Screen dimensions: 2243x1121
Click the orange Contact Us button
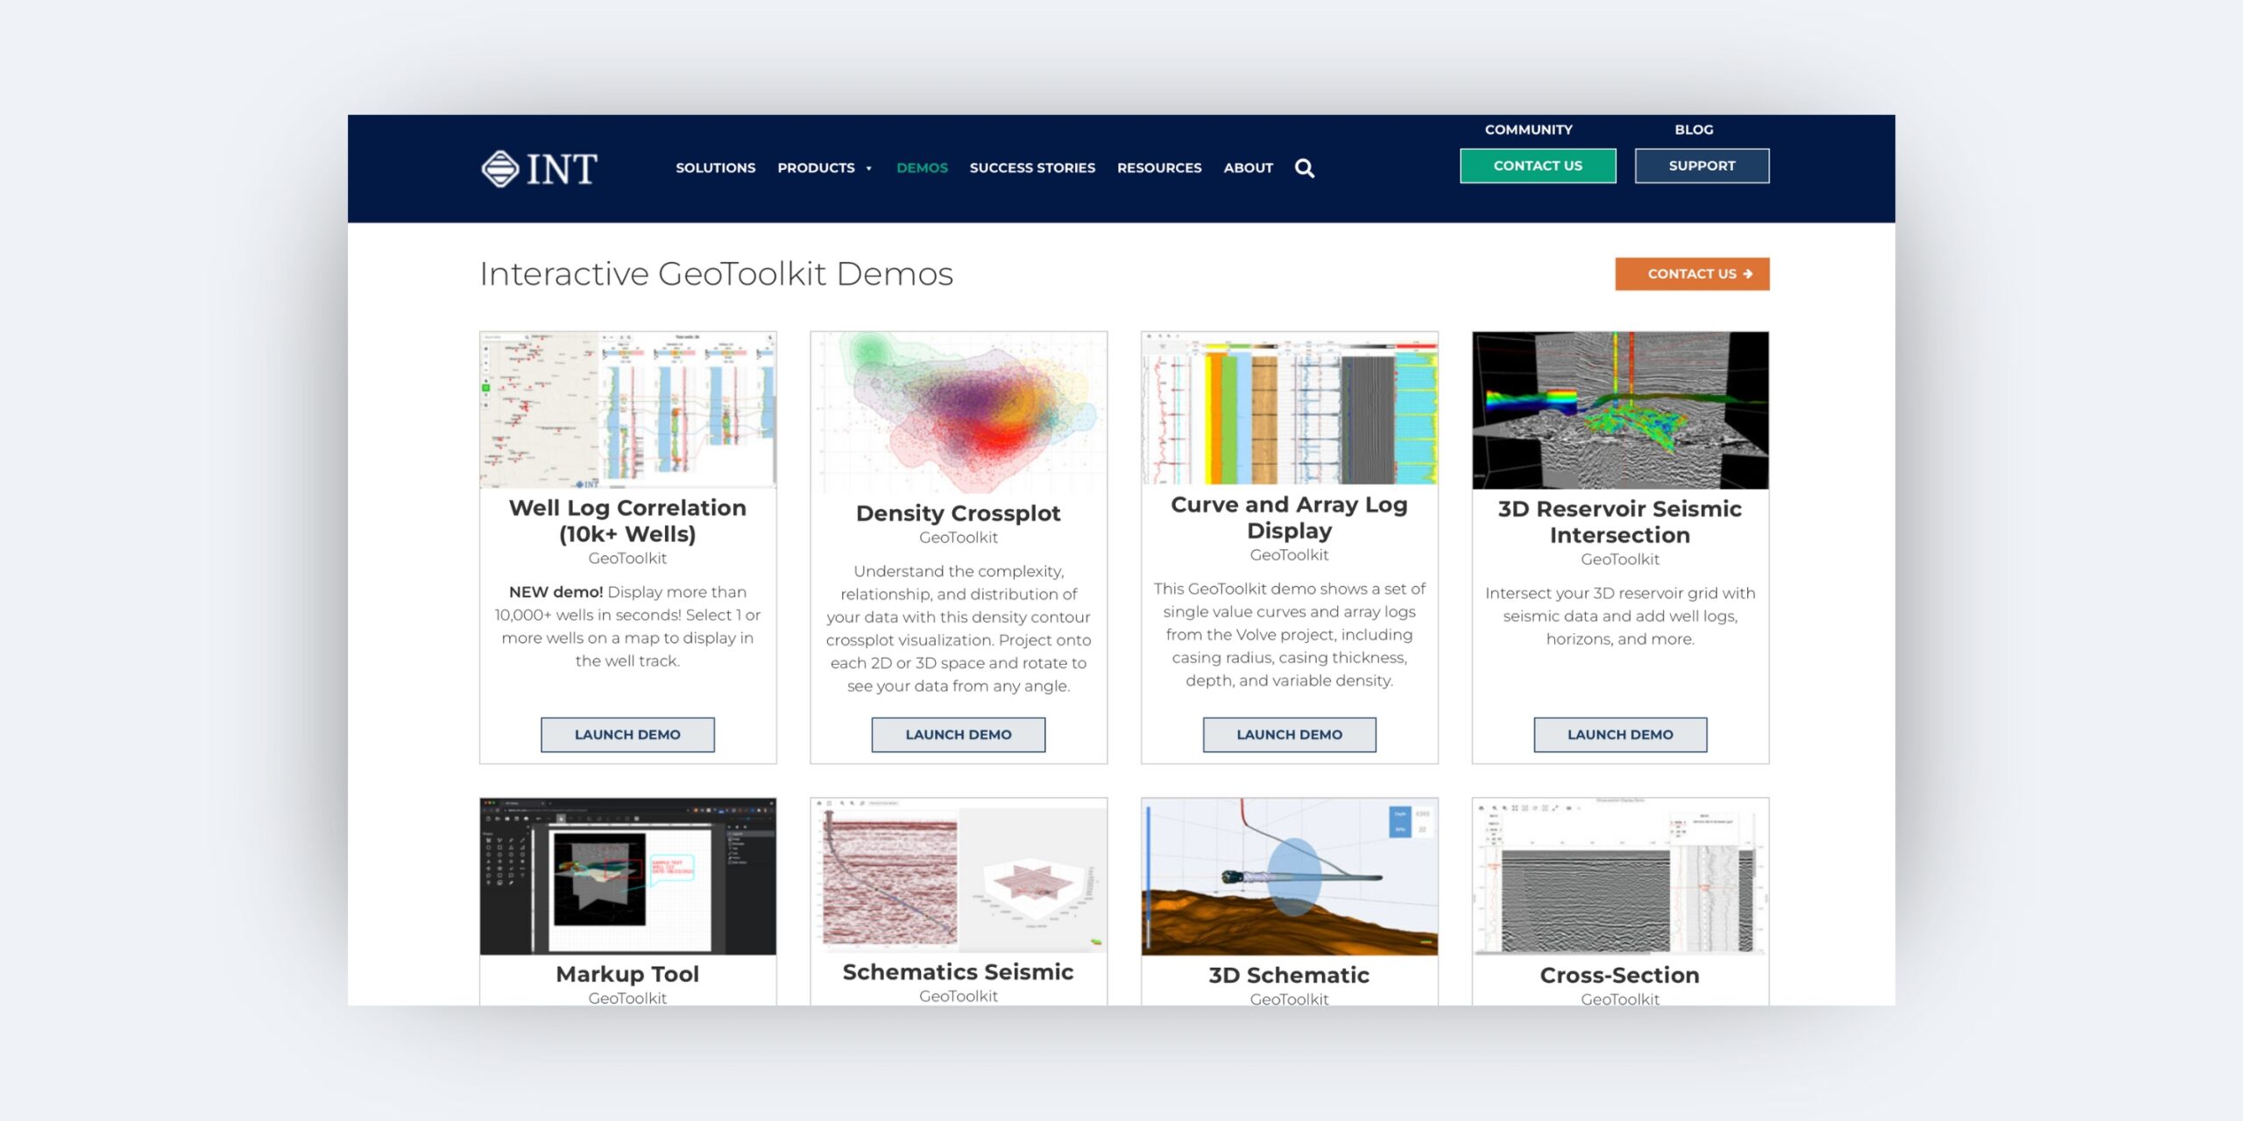point(1692,274)
